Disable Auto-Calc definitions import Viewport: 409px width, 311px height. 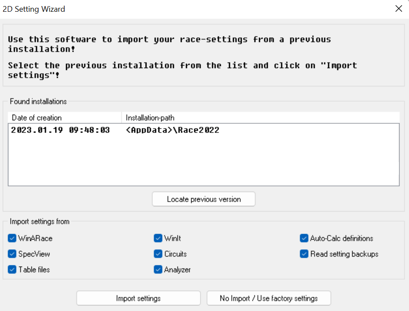(304, 238)
